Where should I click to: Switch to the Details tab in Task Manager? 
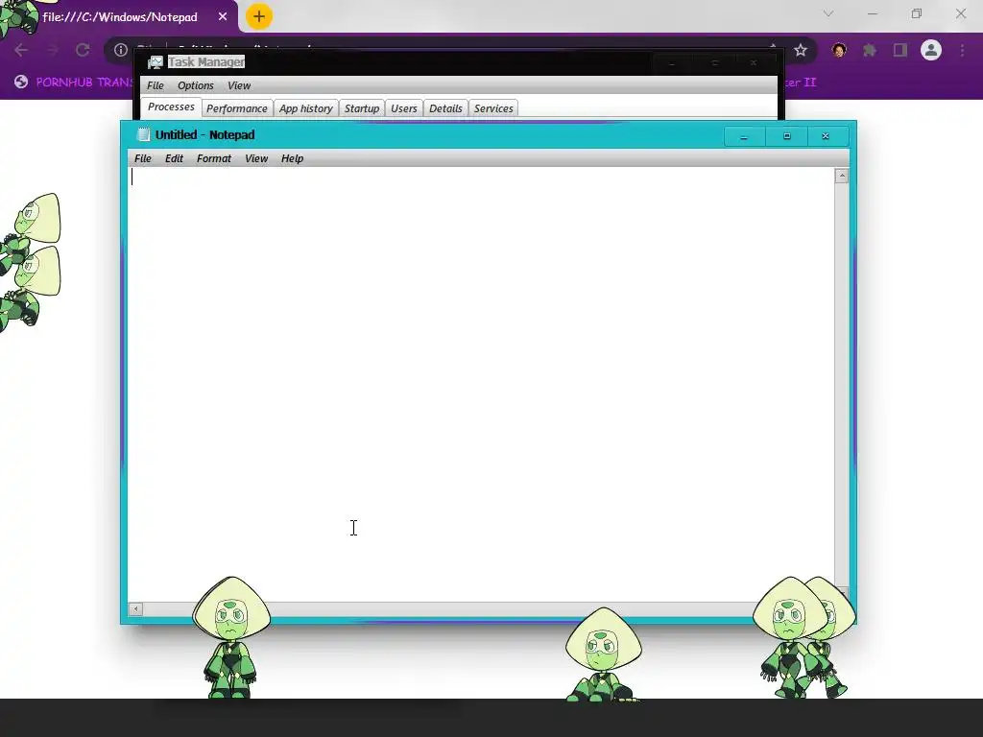pyautogui.click(x=445, y=108)
